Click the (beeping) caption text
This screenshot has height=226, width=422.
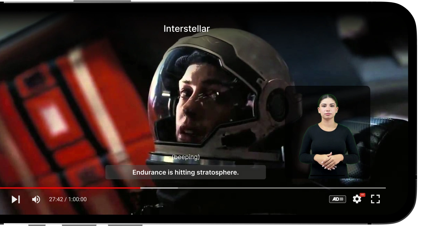186,157
